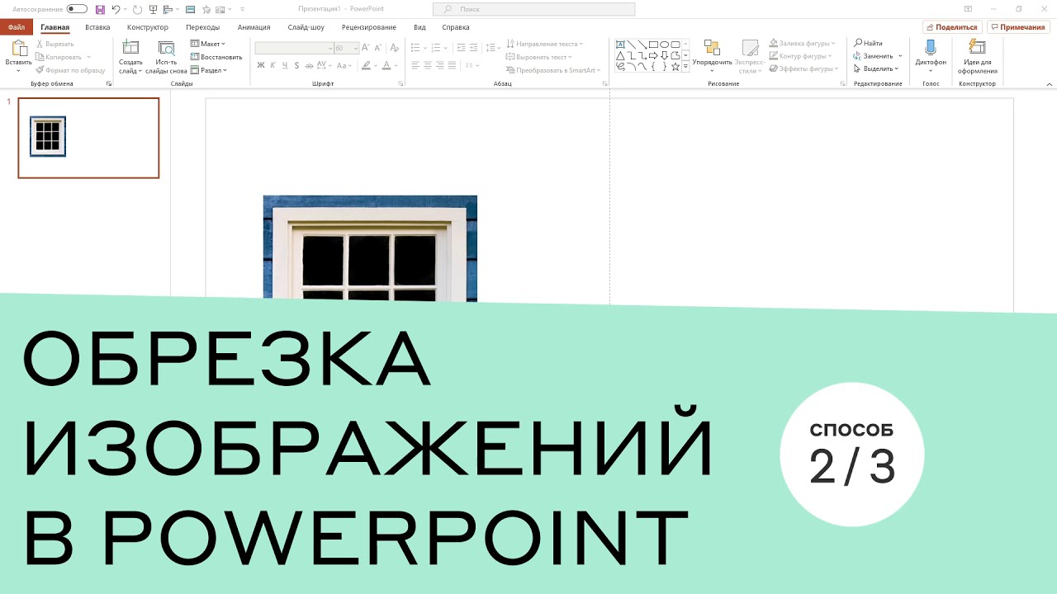
Task: Toggle bold Ж formatting
Action: click(x=260, y=65)
